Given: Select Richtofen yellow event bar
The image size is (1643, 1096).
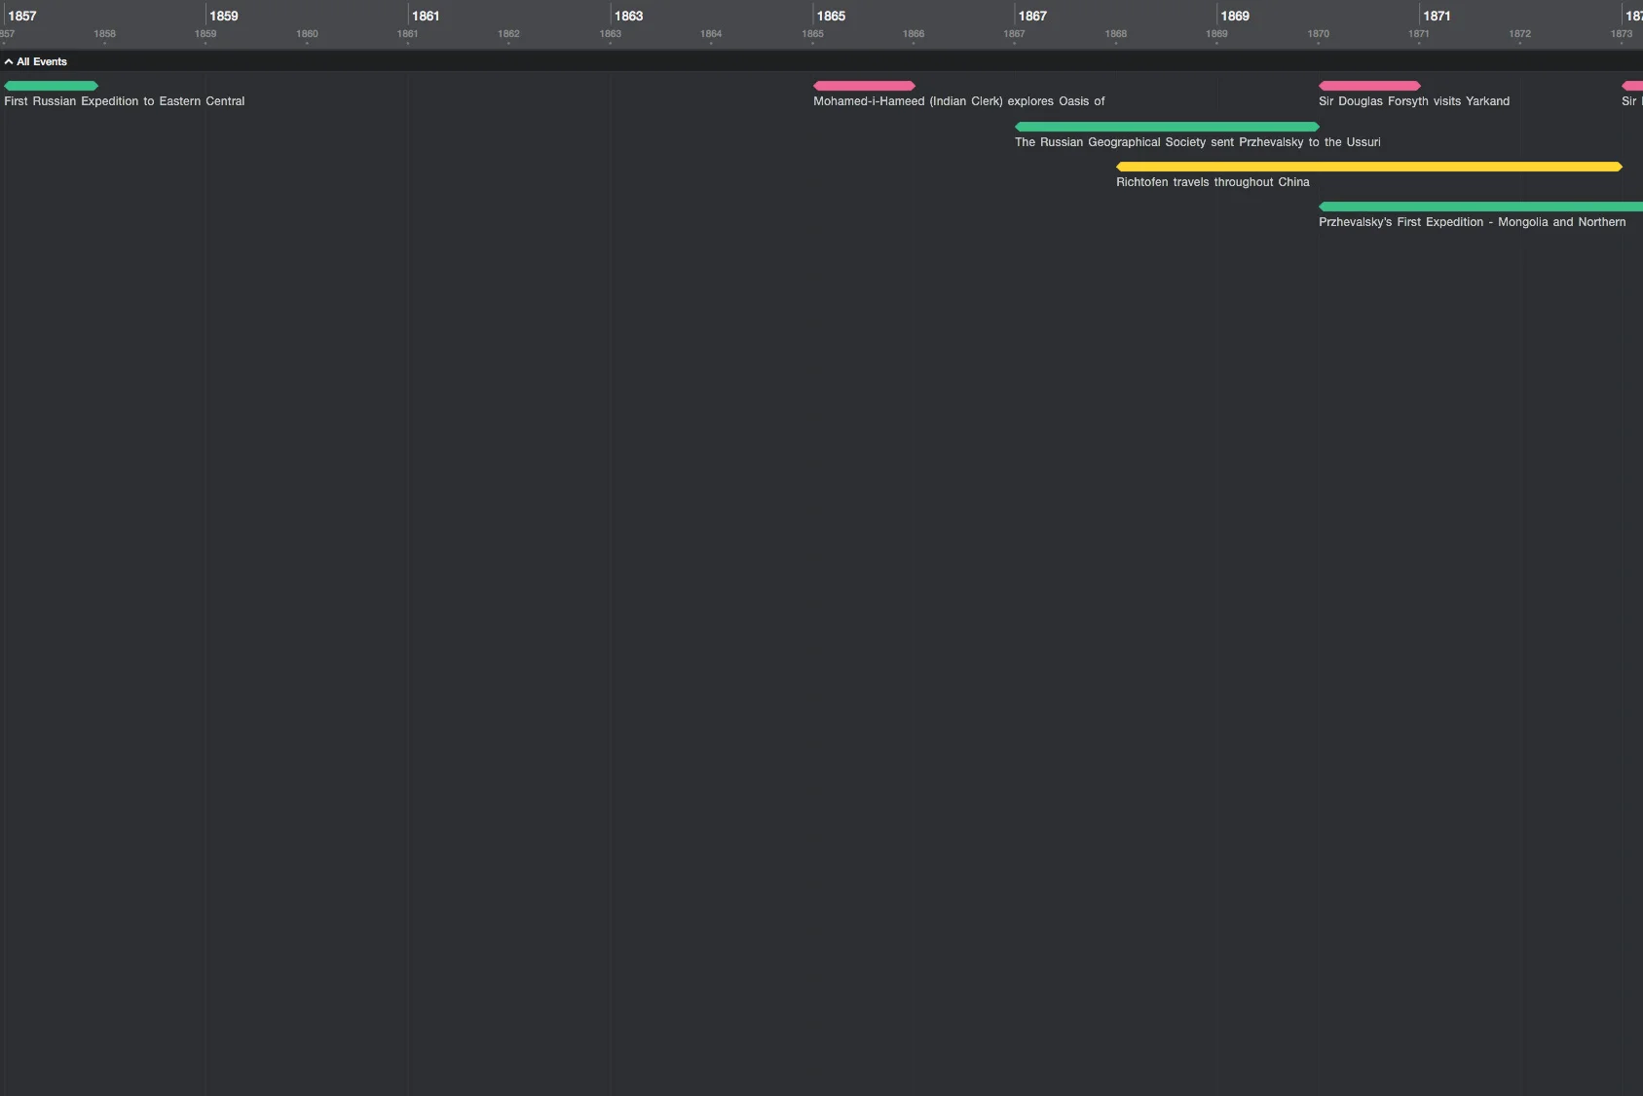Looking at the screenshot, I should pos(1369,167).
